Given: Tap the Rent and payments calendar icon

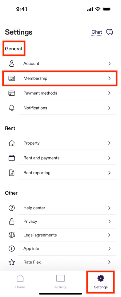Looking at the screenshot, I should tap(12, 158).
